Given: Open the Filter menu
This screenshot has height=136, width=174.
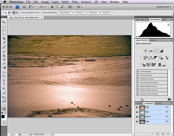Looking at the screenshot, I should point(75,2).
